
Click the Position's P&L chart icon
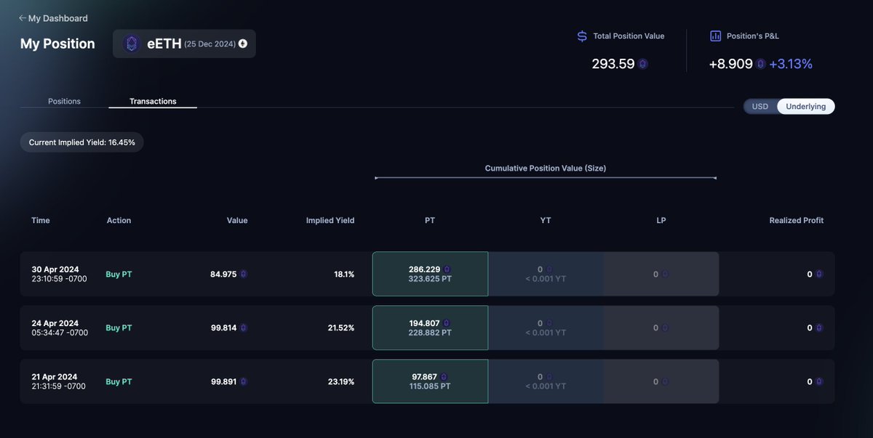pyautogui.click(x=715, y=36)
